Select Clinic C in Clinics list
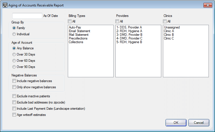Viewport: 215px width, 132px height. [186, 38]
